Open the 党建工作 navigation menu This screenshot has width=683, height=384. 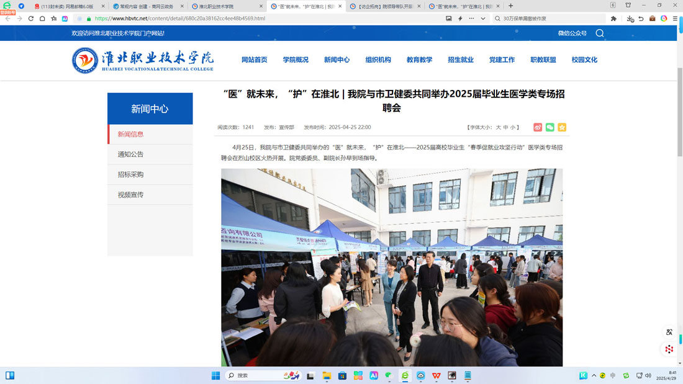tap(502, 60)
